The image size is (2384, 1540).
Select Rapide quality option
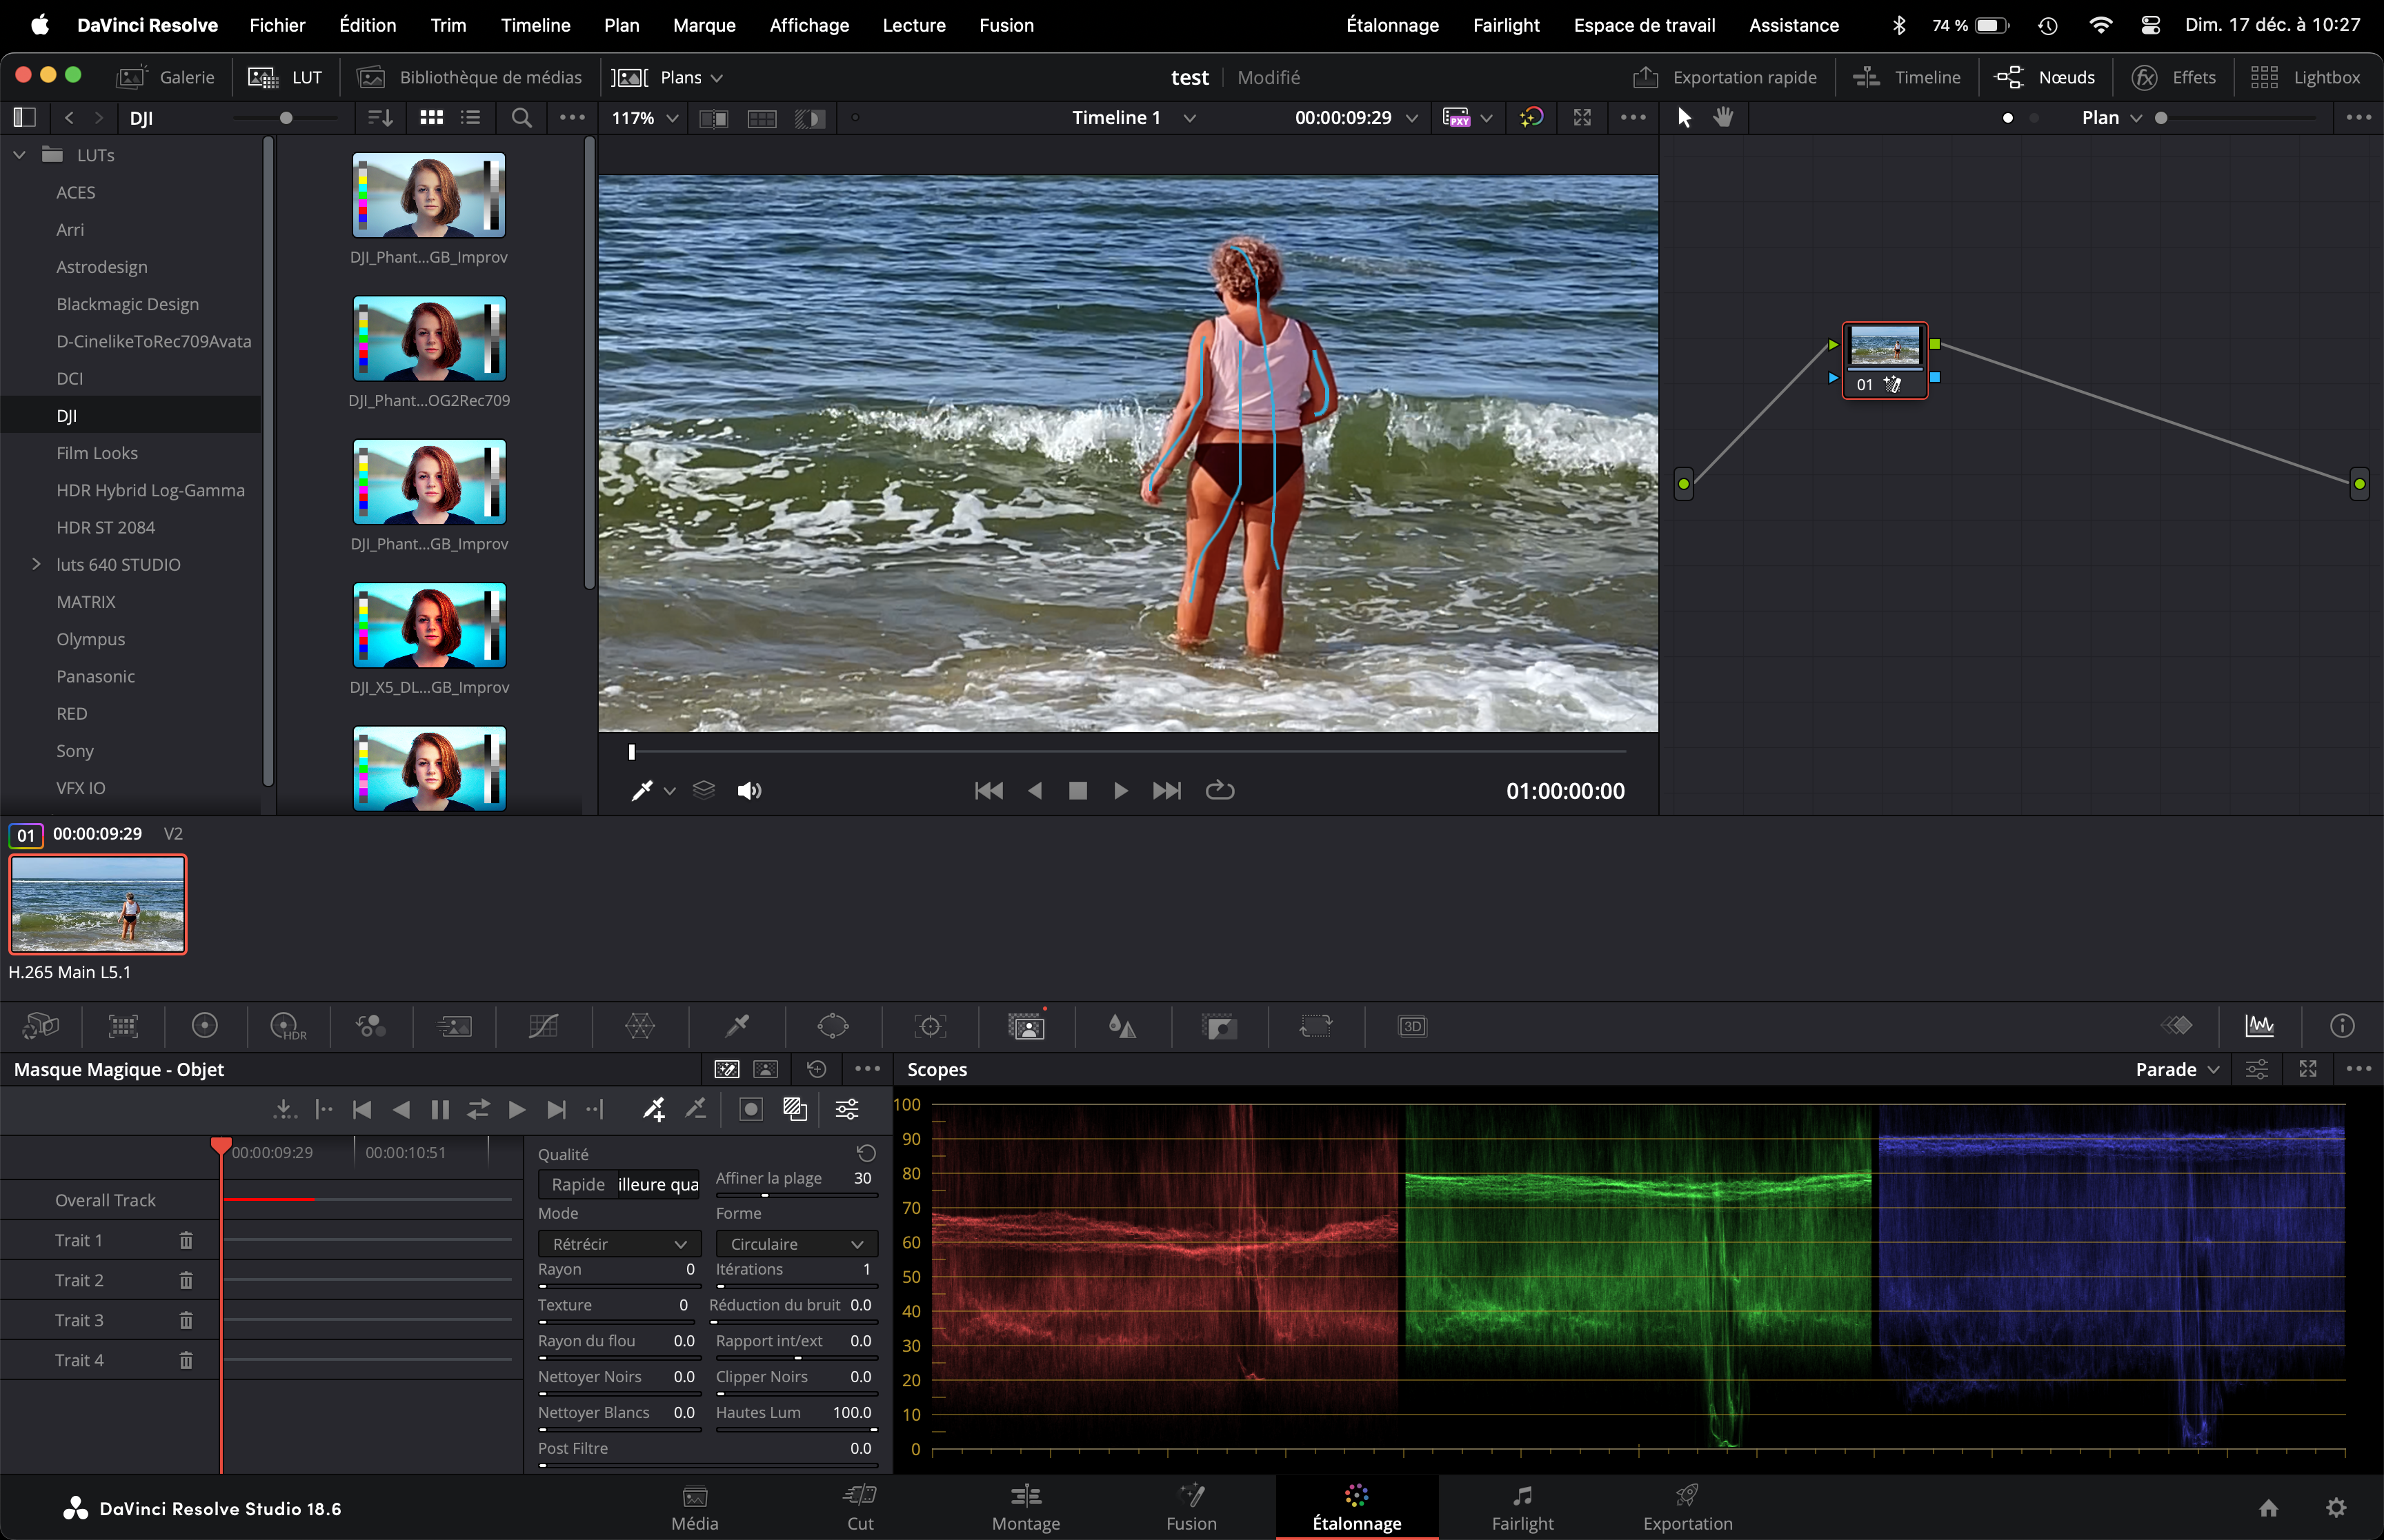(x=578, y=1184)
